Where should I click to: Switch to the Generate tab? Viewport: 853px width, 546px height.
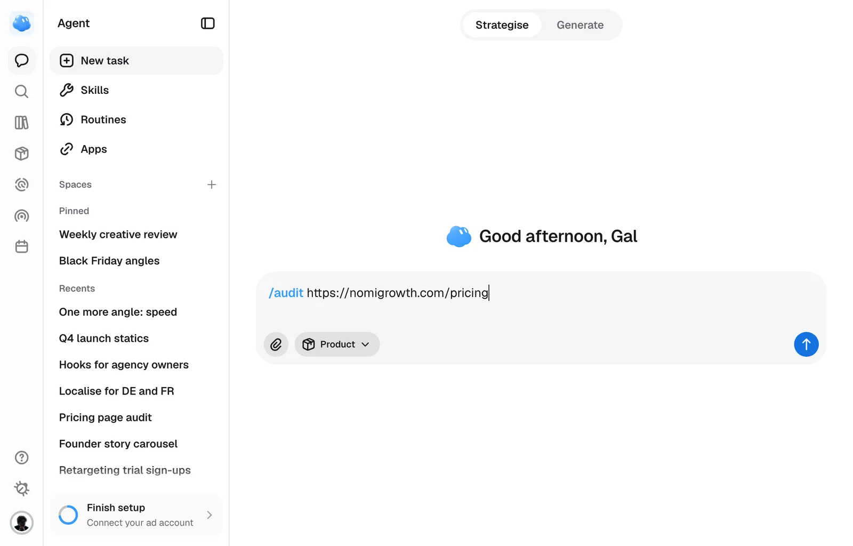(x=580, y=25)
